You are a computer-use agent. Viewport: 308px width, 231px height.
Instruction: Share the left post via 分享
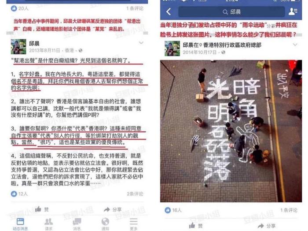click(113, 209)
